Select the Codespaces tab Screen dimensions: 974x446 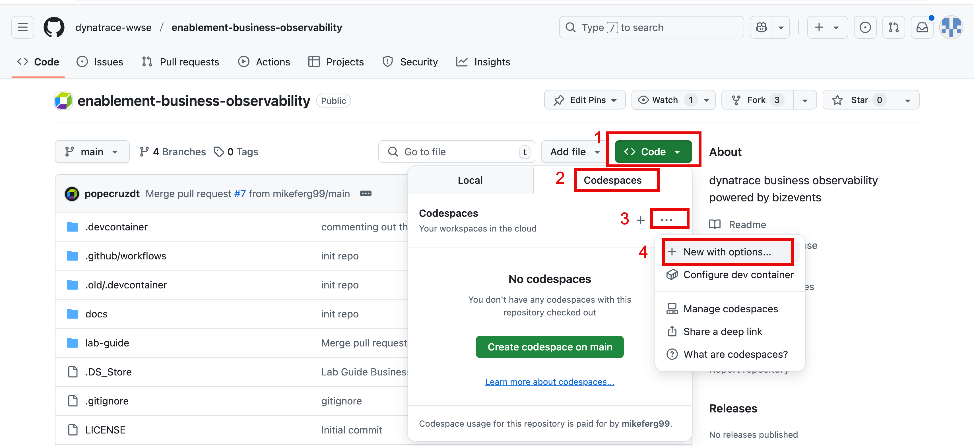612,180
